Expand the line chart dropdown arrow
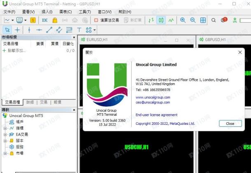This screenshot has height=173, width=251. coord(13,20)
